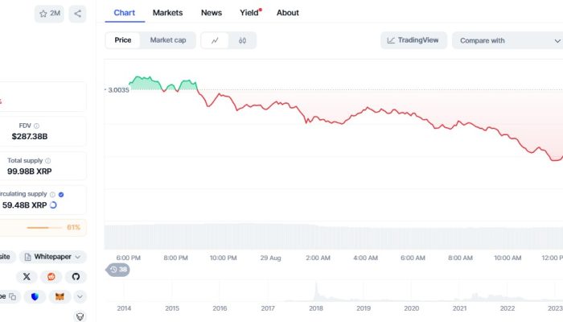Open the TradingView chart button
The height and width of the screenshot is (322, 563).
[413, 40]
